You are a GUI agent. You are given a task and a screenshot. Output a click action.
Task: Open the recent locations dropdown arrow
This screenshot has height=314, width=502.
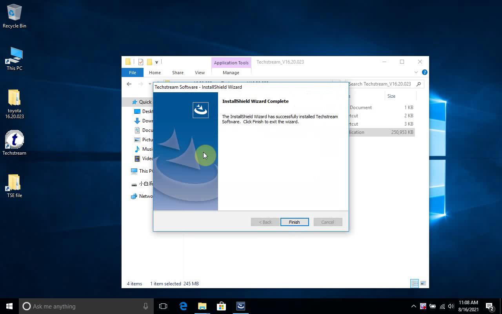[x=150, y=84]
